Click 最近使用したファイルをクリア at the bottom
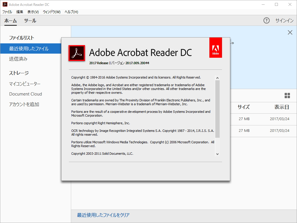This screenshot has width=297, height=223. (103, 215)
